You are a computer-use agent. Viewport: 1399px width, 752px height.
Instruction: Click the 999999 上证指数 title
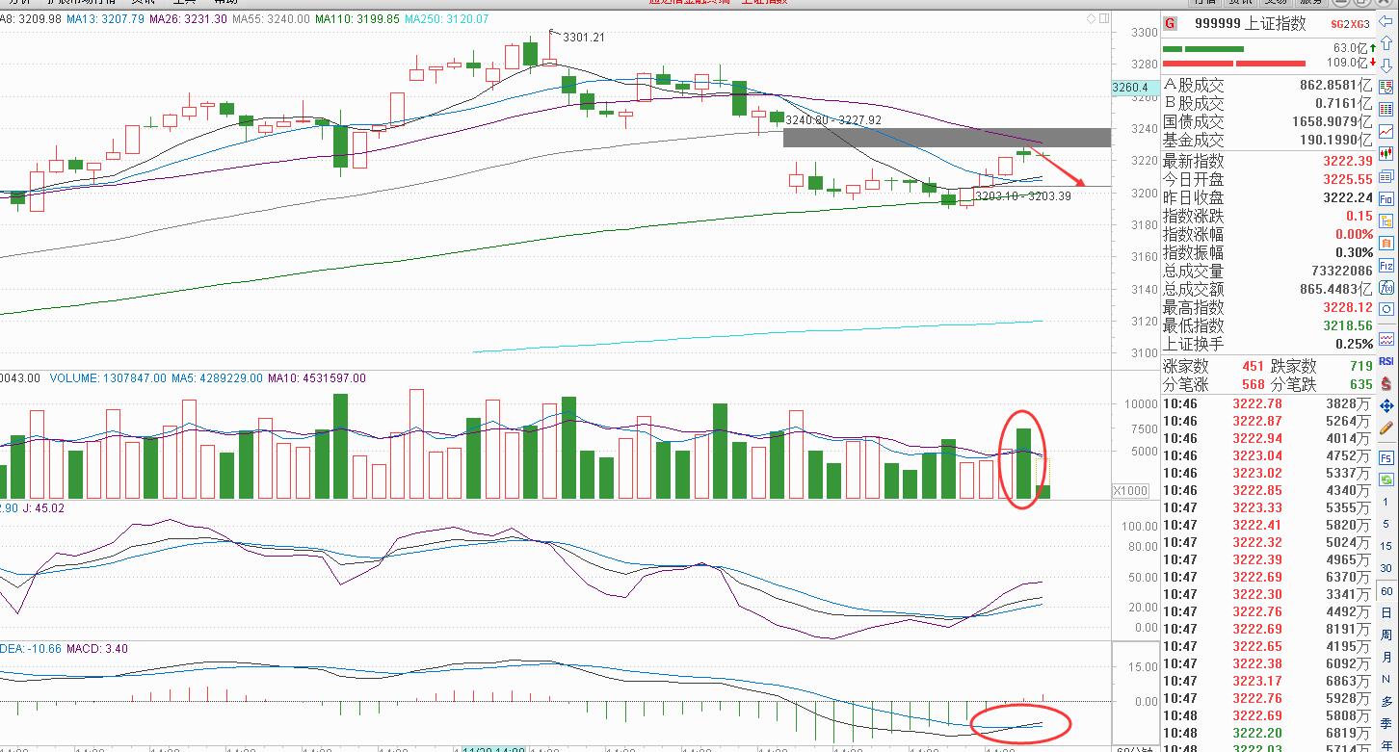click(1251, 23)
